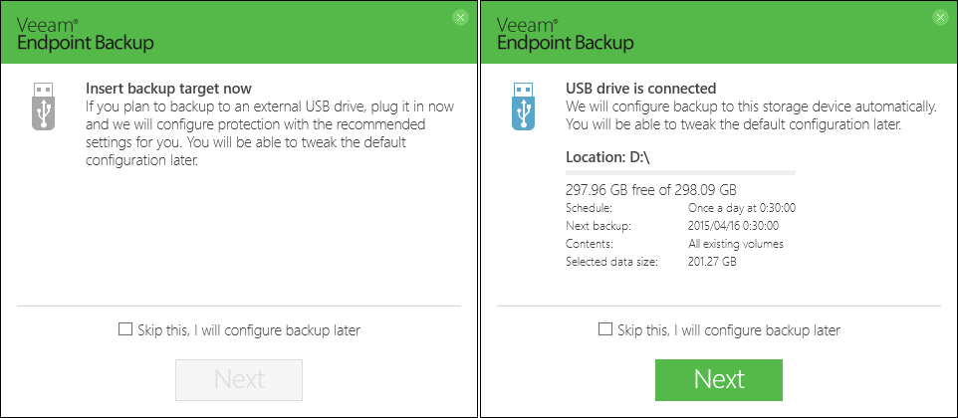Click the green Next button in right window

point(719,379)
